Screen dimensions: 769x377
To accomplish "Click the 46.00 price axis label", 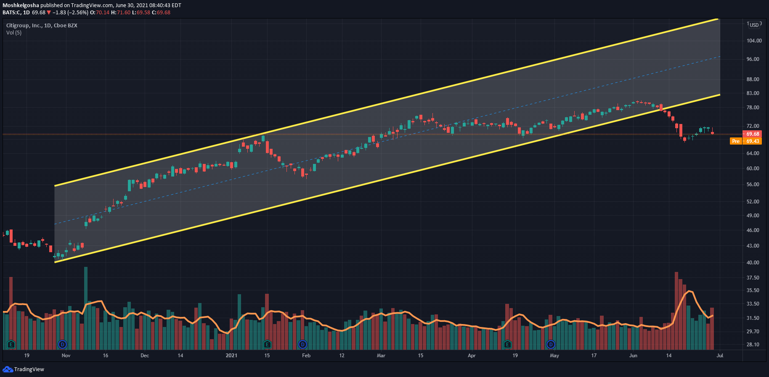I will (x=753, y=230).
